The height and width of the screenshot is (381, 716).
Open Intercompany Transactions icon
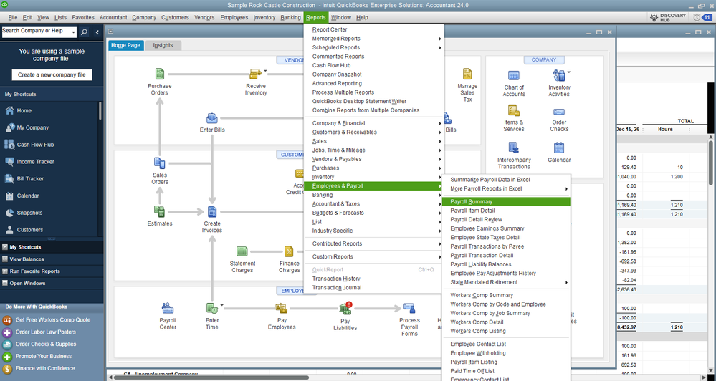click(513, 148)
